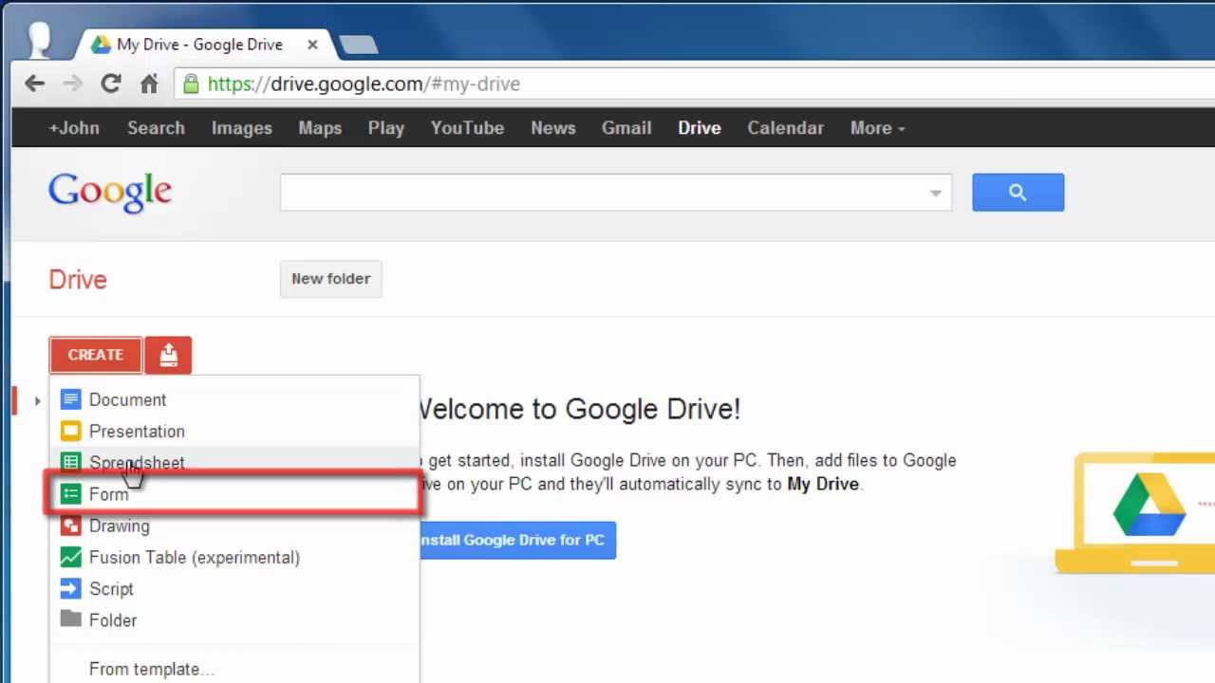Open Search in Google bar

pos(156,128)
